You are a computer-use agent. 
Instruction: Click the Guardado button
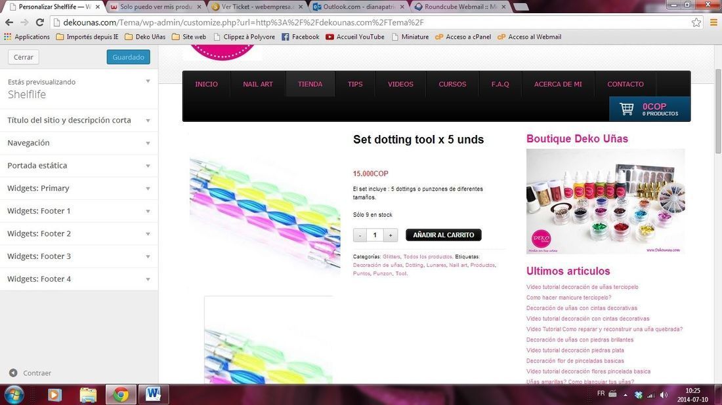(x=129, y=57)
